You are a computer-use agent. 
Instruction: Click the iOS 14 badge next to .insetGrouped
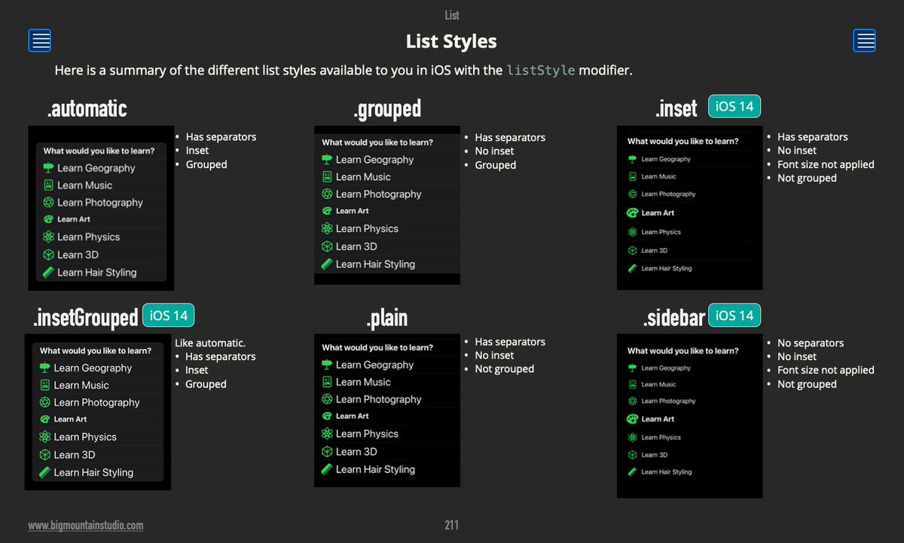169,316
